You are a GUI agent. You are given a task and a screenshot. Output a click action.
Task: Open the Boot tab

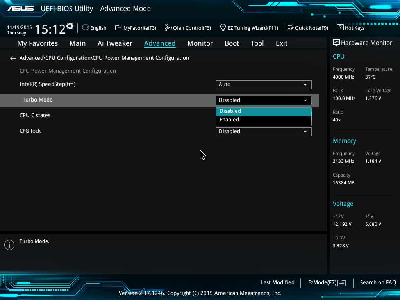click(232, 43)
